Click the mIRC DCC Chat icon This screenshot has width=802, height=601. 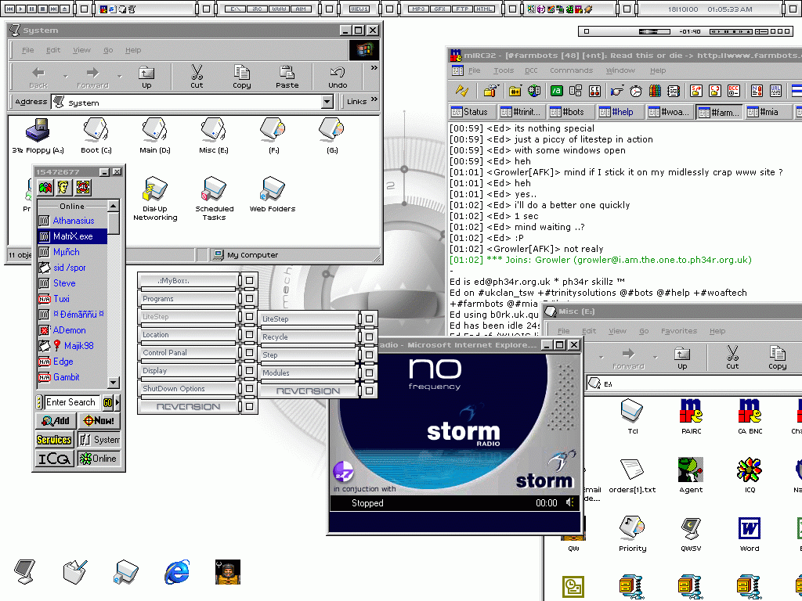pos(714,91)
